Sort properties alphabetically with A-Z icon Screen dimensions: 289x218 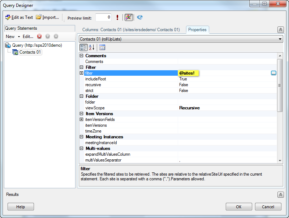click(x=92, y=47)
